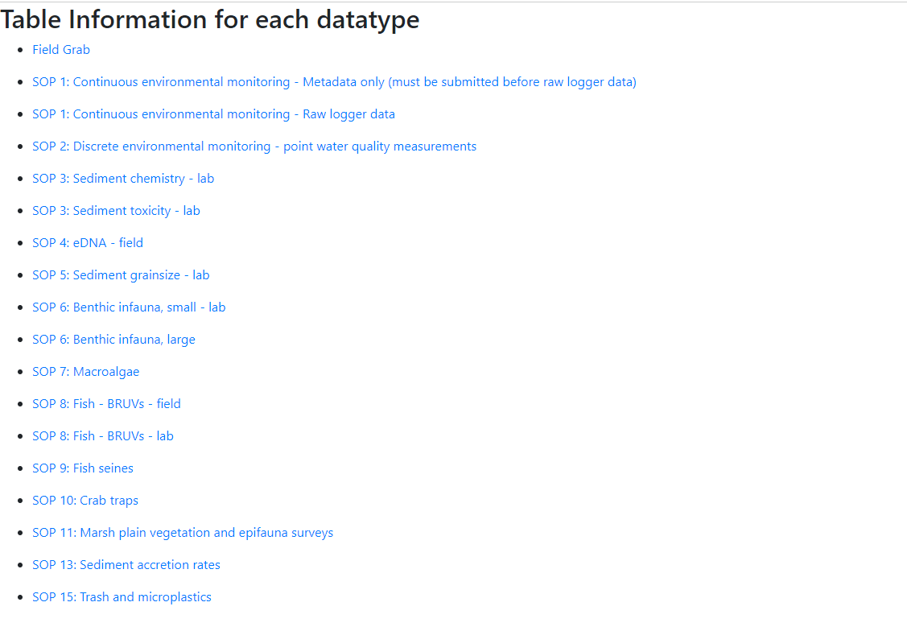The height and width of the screenshot is (627, 907).
Task: Open SOP 15 Trash and microplastics
Action: (122, 597)
